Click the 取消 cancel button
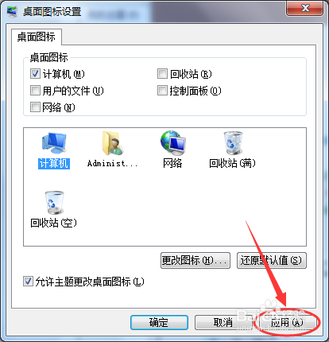Screen dimensions: 329x342 click(x=223, y=322)
